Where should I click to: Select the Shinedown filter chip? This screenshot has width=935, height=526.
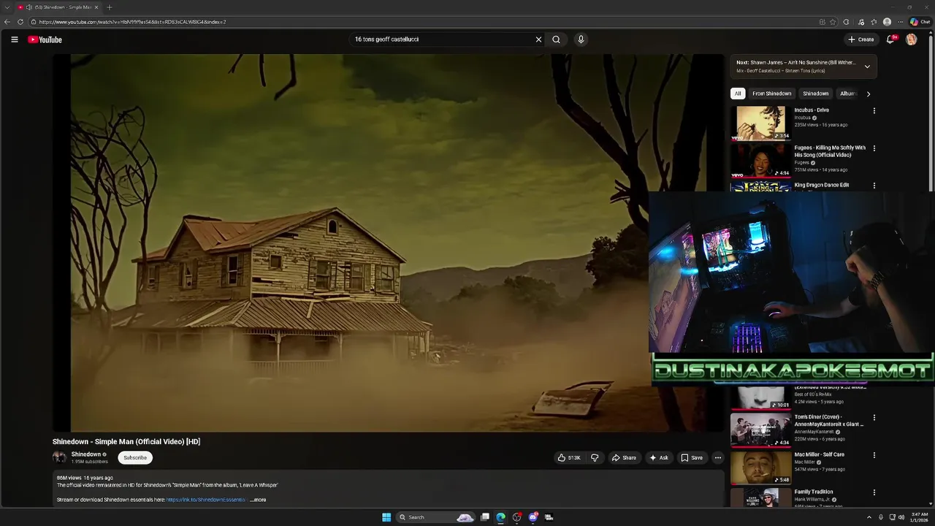(816, 94)
